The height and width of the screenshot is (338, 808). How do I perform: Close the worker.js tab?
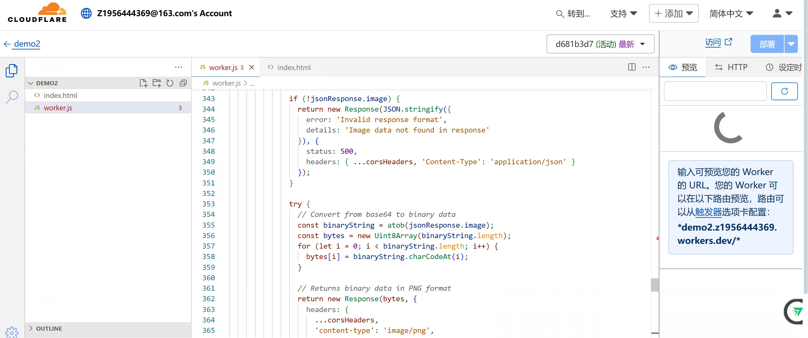252,67
